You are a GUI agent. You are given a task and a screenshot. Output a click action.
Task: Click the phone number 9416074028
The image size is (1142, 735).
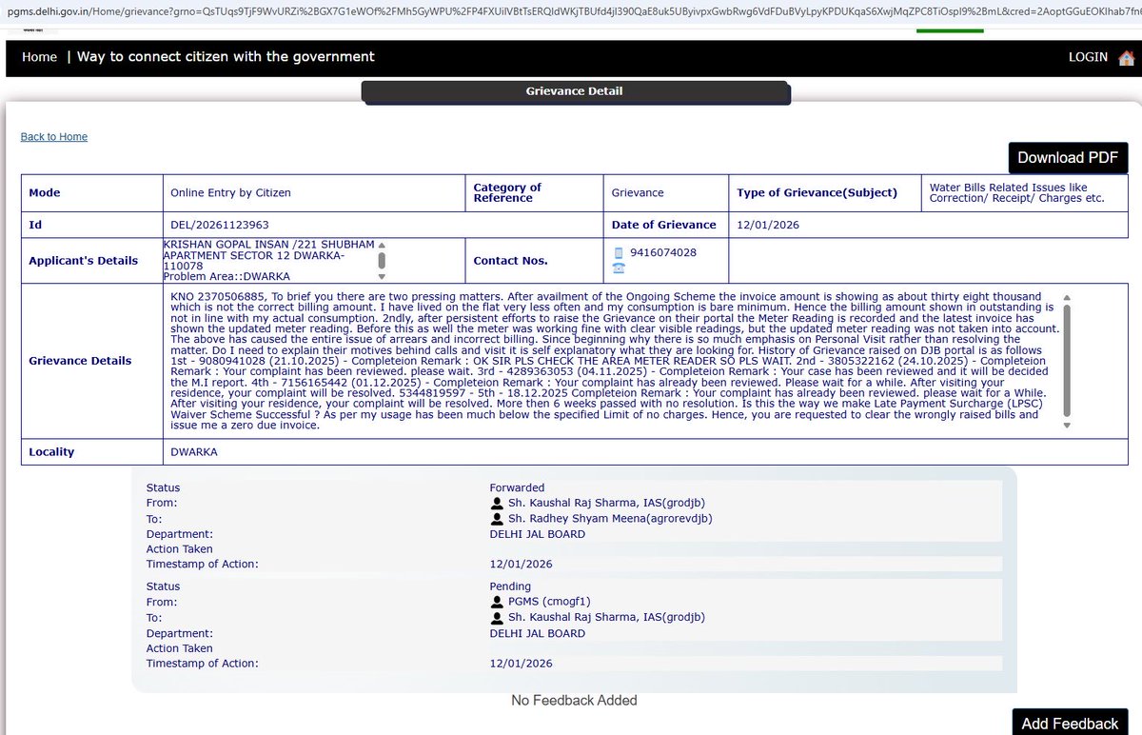[663, 253]
